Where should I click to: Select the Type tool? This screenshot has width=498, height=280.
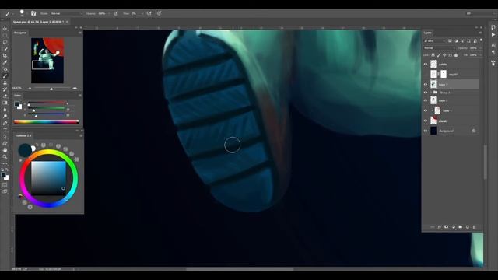coord(5,130)
